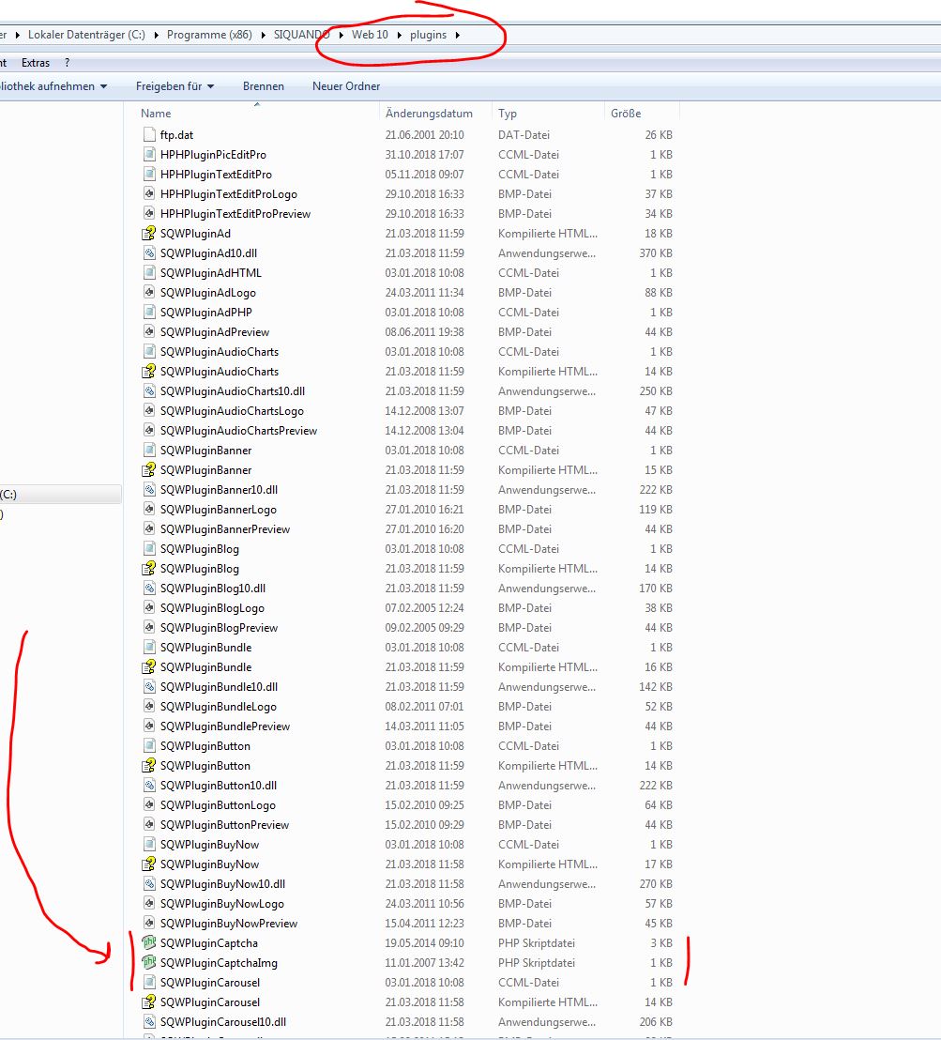This screenshot has height=1040, width=941.
Task: Click the Brennen toolbar button
Action: pos(263,86)
